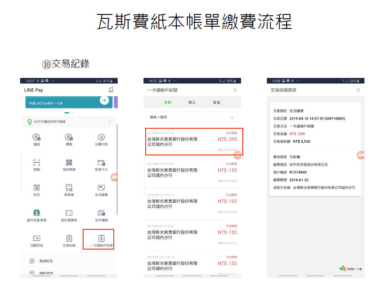Image resolution: width=378 pixels, height=285 pixels.
Task: Tap the LINE Pay notification bell
Action: tap(111, 90)
